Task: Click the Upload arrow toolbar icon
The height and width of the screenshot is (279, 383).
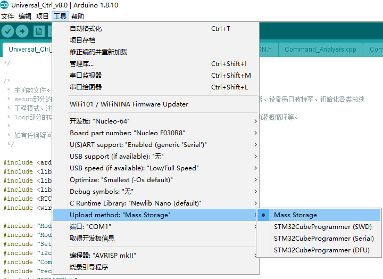Action: point(22,31)
